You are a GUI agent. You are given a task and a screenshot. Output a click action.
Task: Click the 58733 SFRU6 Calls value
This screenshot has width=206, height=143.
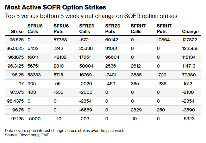[x=34, y=75]
